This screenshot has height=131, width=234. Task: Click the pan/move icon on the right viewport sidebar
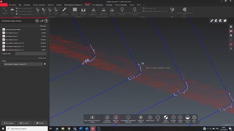(231, 27)
